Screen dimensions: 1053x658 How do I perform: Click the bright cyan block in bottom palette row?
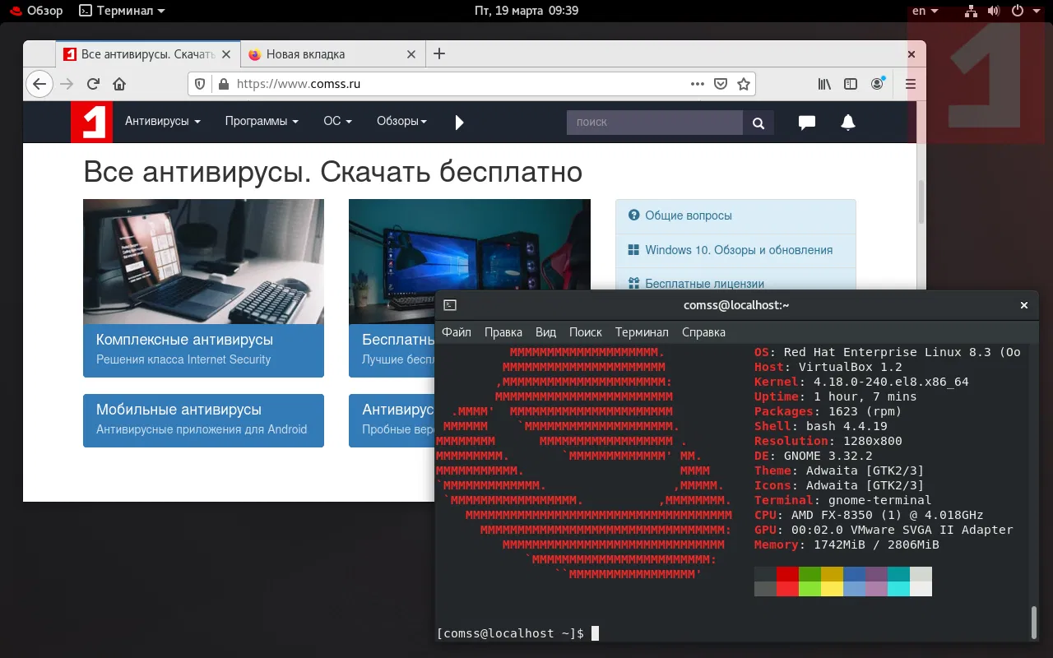(898, 588)
